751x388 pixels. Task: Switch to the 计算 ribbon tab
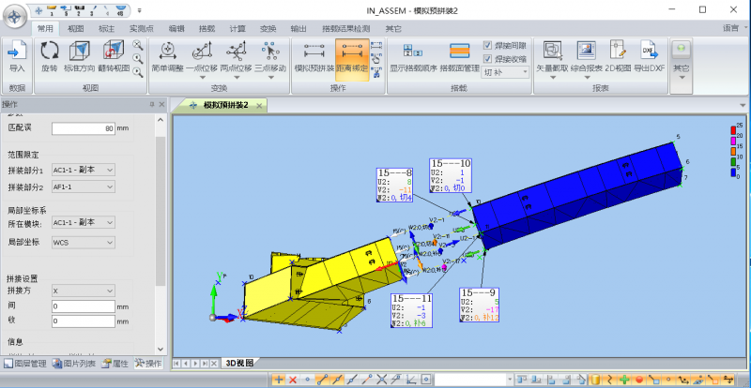pos(238,29)
